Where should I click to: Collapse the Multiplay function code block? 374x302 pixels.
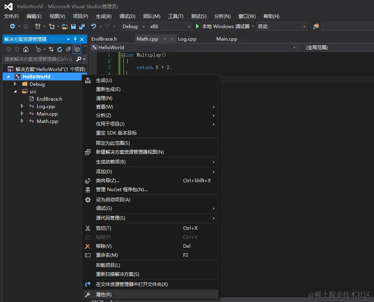pyautogui.click(x=123, y=55)
